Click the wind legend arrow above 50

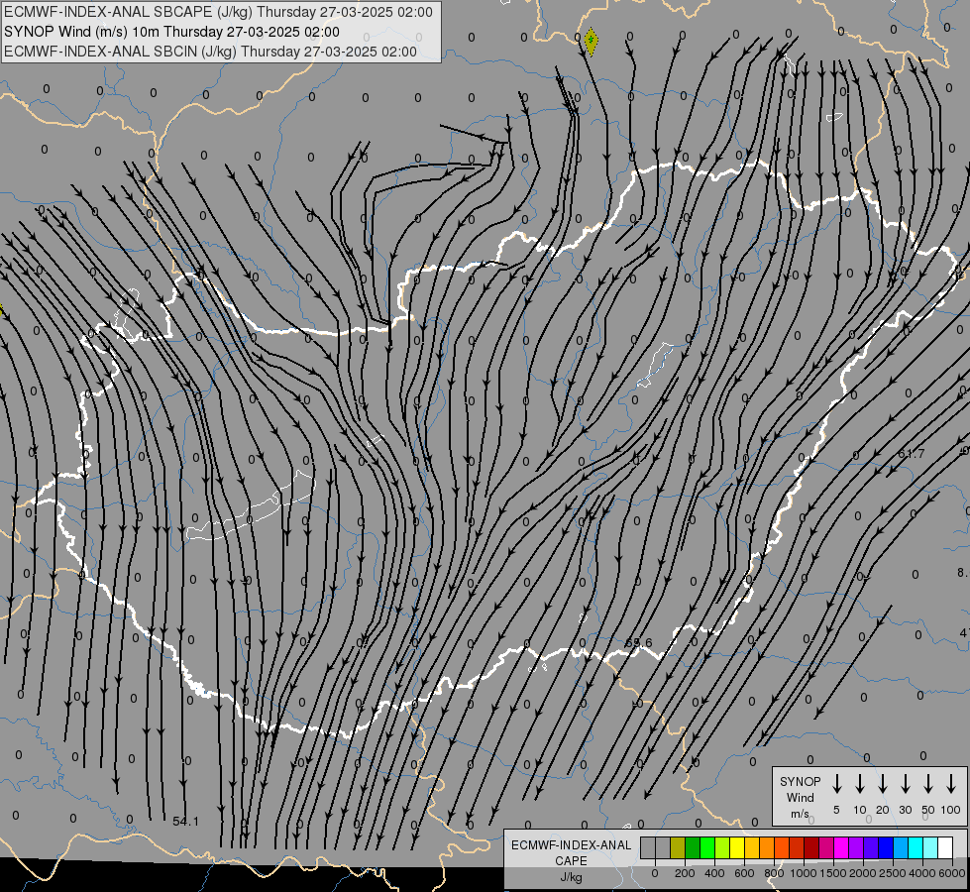[928, 784]
